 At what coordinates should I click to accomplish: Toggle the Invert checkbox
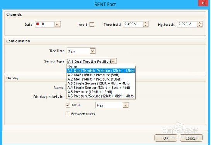[x=92, y=25]
